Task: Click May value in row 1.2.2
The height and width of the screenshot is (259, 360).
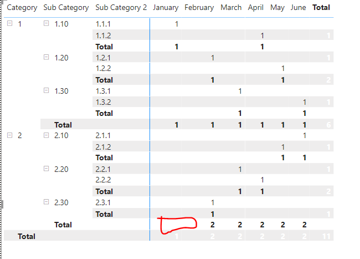Action: pos(282,68)
